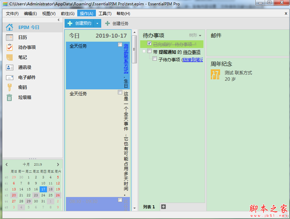Open the 笔记 sticky note icon
Image resolution: width=290 pixels, height=219 pixels.
pyautogui.click(x=9, y=57)
